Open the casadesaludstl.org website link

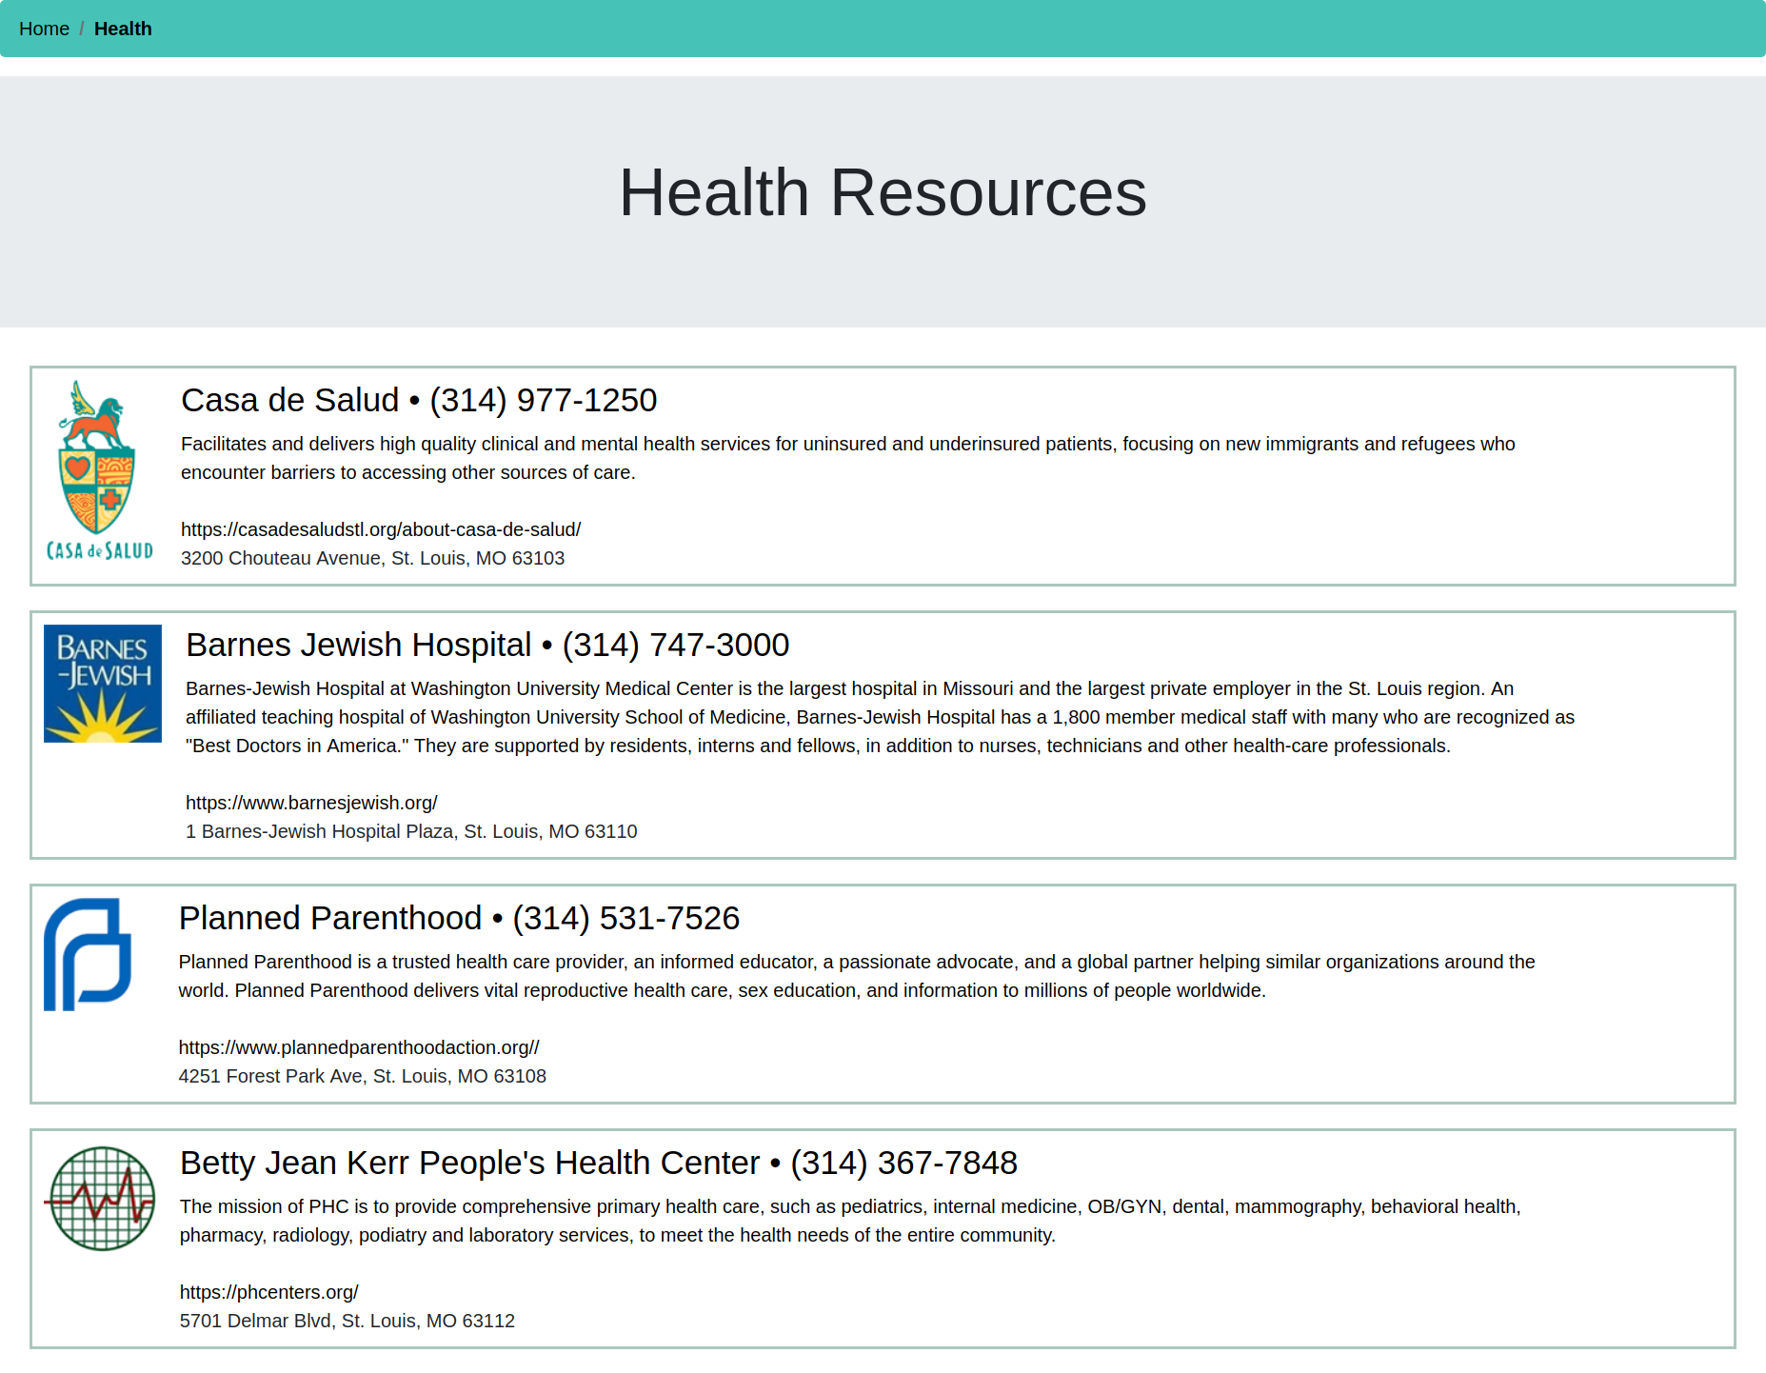point(381,529)
